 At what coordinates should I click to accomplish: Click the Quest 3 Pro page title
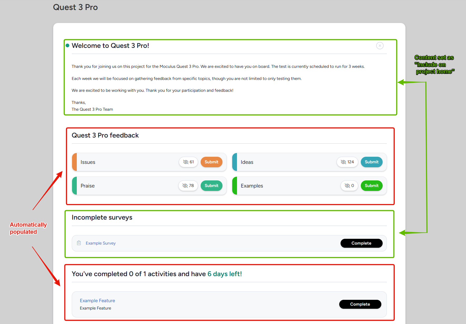pyautogui.click(x=75, y=7)
